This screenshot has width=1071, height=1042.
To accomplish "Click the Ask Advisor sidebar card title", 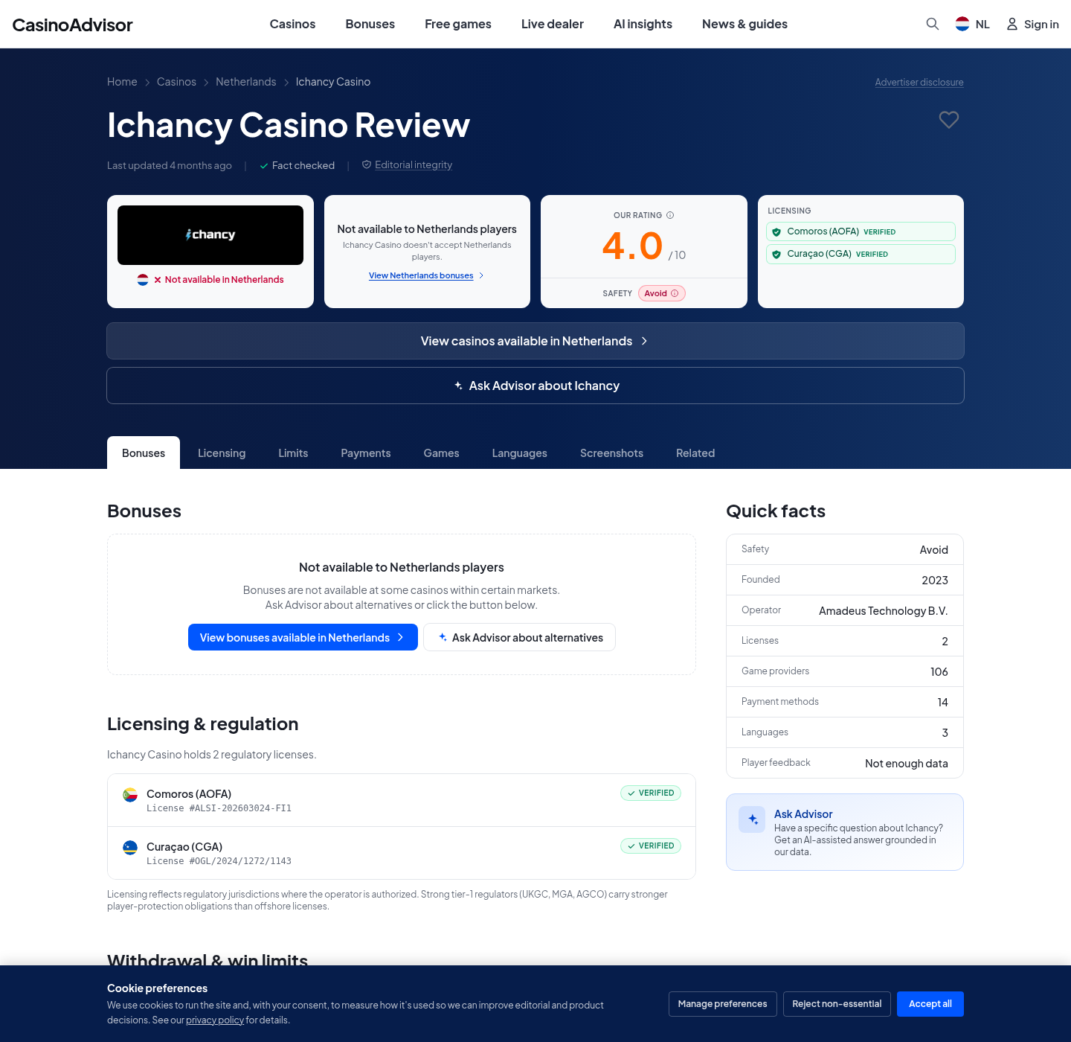I will [803, 814].
